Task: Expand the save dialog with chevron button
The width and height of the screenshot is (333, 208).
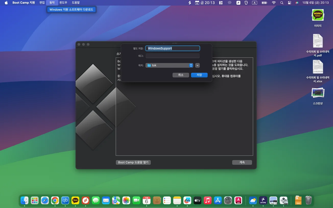Action: (197, 65)
